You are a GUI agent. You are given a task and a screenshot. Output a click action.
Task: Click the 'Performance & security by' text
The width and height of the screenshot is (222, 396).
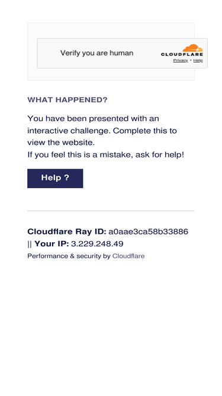(x=69, y=256)
